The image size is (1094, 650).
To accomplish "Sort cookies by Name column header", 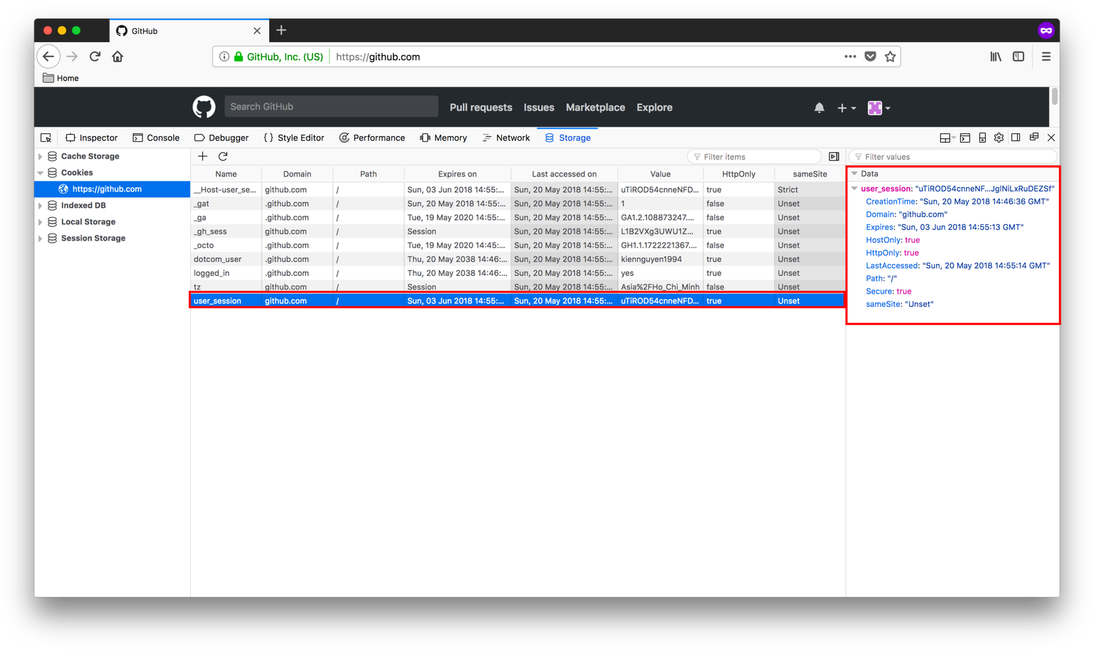I will (226, 174).
